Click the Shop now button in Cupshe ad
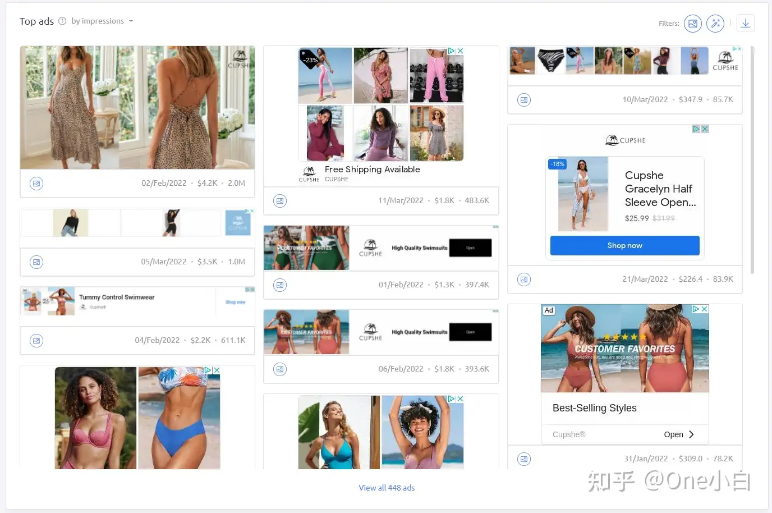The image size is (772, 513). point(625,246)
